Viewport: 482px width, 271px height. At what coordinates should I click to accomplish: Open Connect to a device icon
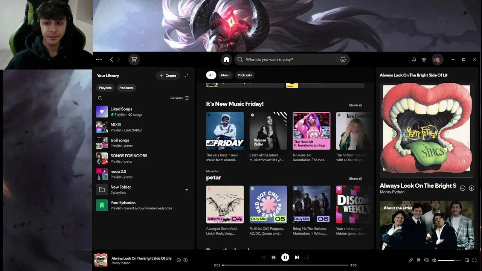pyautogui.click(x=426, y=260)
